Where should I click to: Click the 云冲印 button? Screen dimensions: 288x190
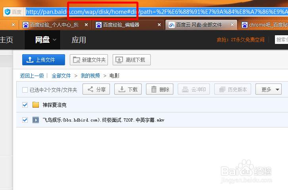pos(194,89)
